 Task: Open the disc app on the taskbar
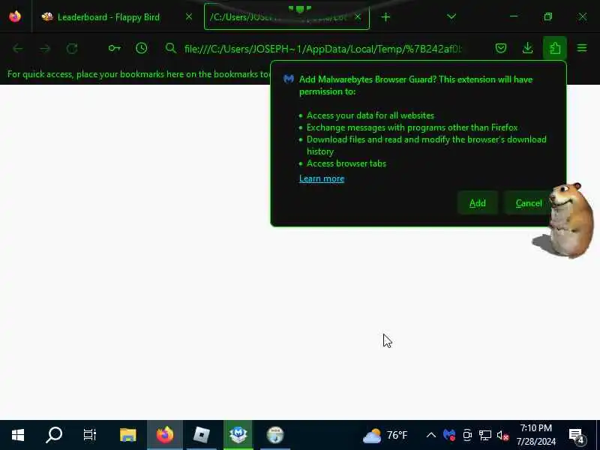coord(275,435)
